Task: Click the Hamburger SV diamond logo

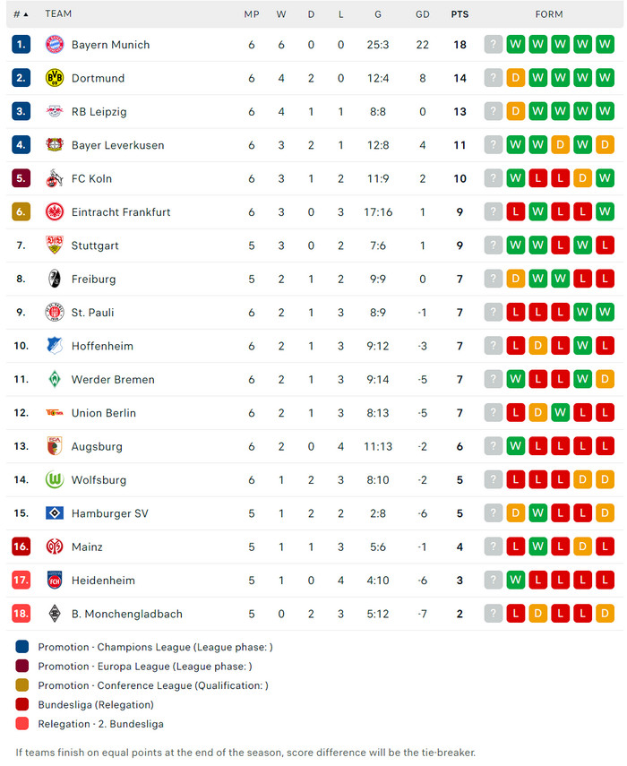Action: coord(55,513)
